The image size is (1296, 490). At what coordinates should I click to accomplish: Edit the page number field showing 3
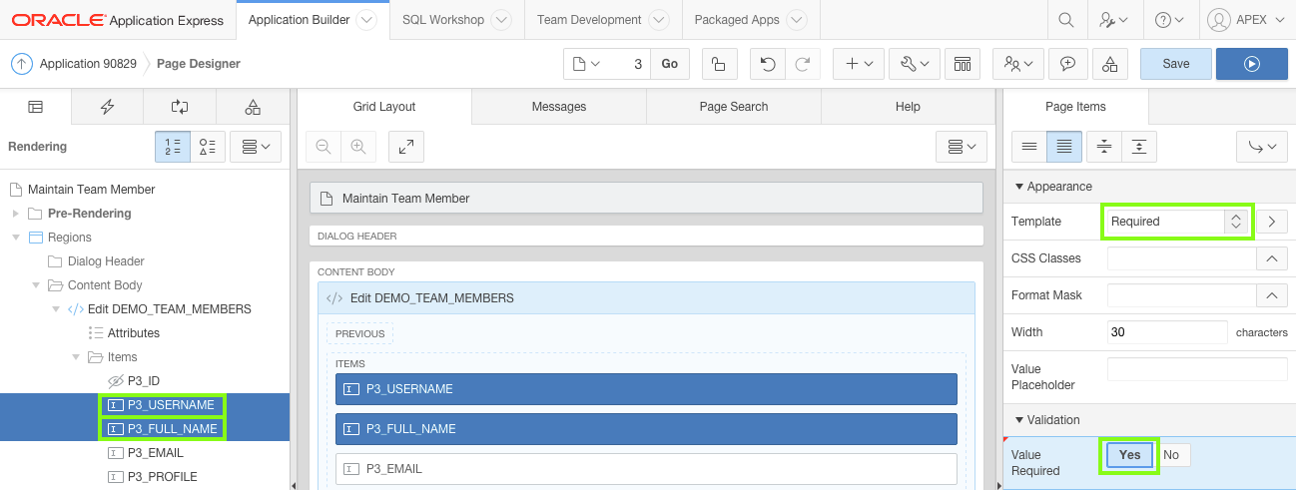pyautogui.click(x=630, y=64)
